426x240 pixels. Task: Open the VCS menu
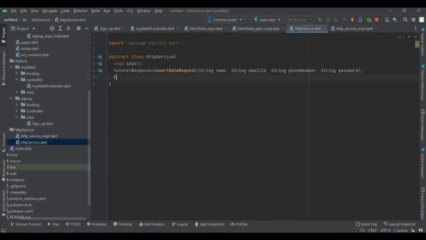click(130, 11)
